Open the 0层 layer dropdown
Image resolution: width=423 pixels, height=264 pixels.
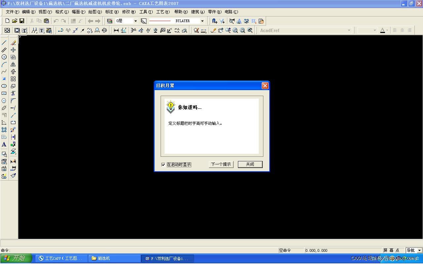click(x=135, y=20)
